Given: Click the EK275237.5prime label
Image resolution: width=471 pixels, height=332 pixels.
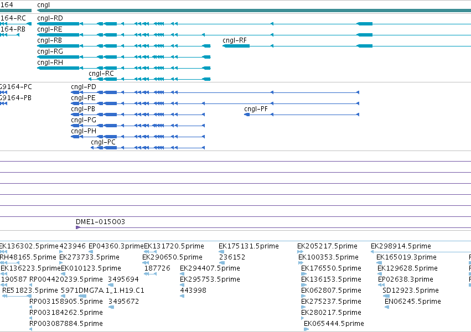Looking at the screenshot, I should [331, 302].
